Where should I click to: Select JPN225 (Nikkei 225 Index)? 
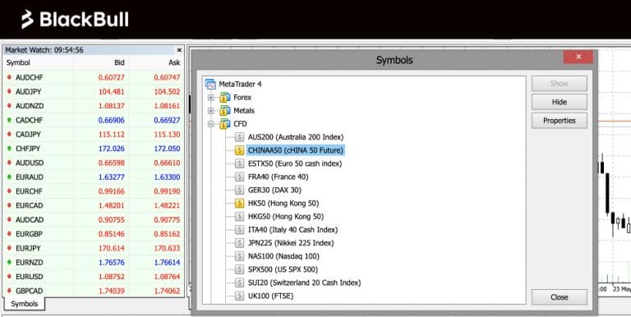click(291, 243)
